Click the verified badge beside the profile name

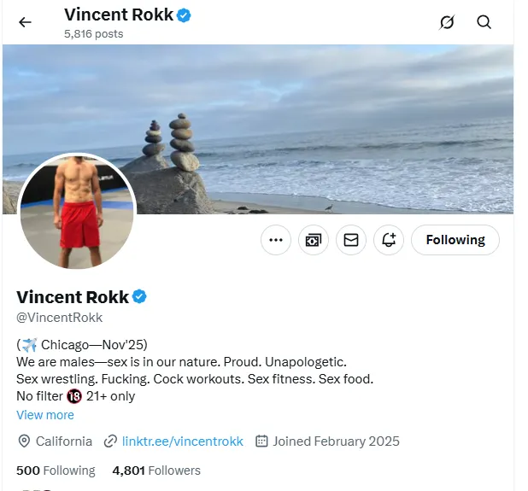(139, 297)
